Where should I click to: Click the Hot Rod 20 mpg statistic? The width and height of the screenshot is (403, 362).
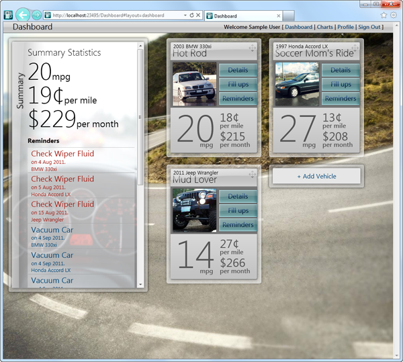[195, 131]
